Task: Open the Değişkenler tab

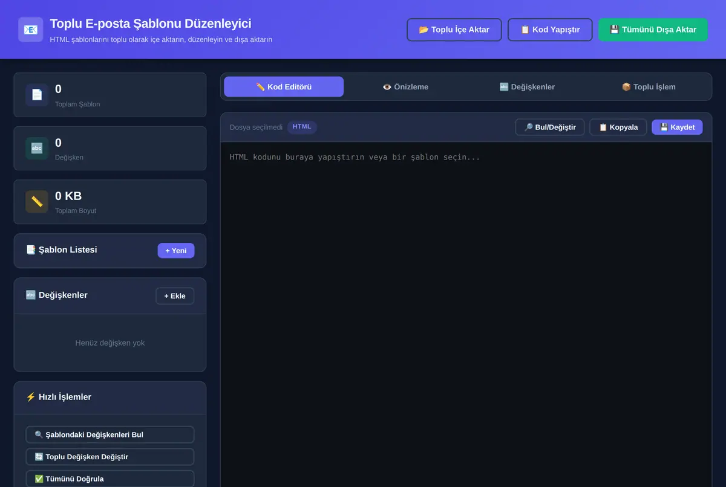Action: pyautogui.click(x=527, y=86)
